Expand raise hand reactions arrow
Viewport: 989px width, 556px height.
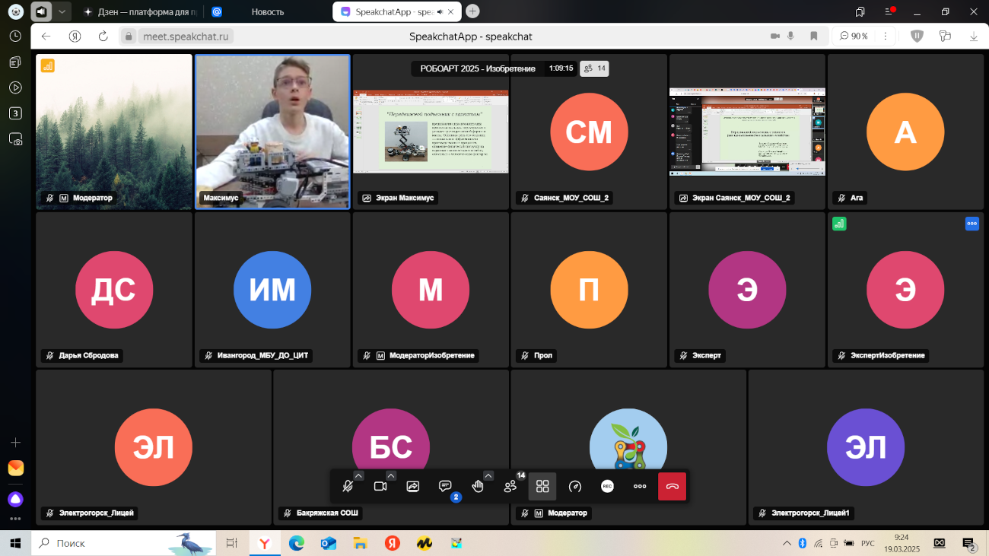488,475
